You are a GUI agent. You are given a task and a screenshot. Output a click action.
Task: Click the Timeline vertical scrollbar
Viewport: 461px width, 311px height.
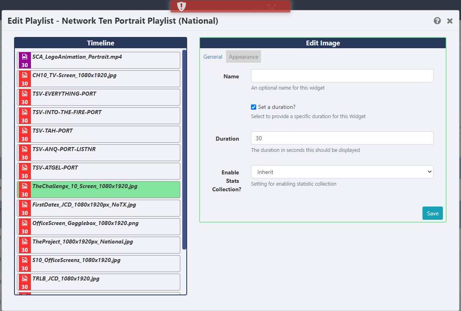184,150
